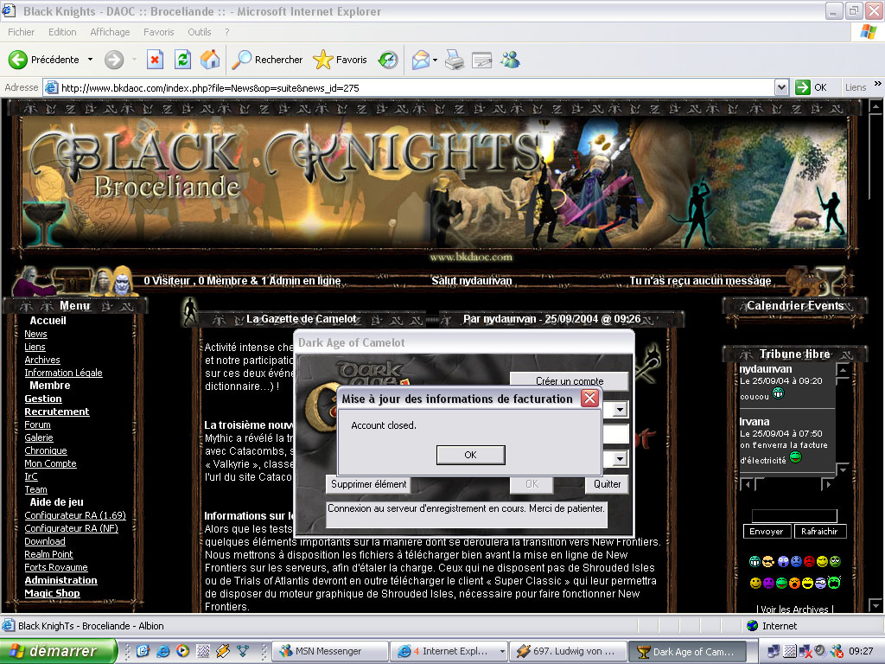Close the facturation dialog with red X
The height and width of the screenshot is (664, 885).
click(589, 398)
